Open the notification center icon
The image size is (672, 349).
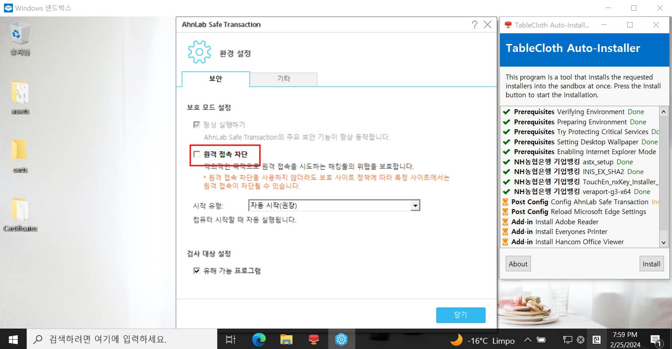point(656,341)
